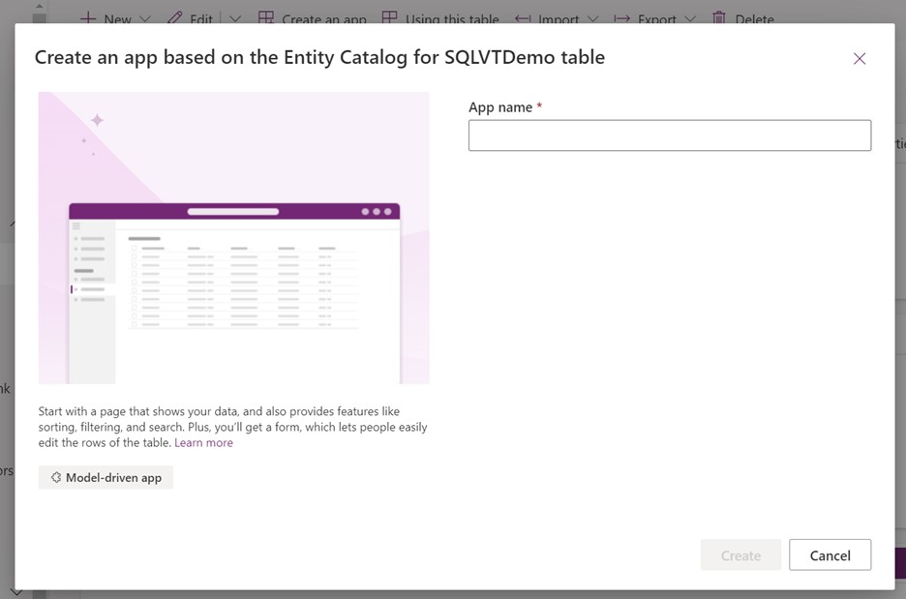The image size is (906, 599).
Task: Click the Export arrow icon
Action: tap(621, 16)
